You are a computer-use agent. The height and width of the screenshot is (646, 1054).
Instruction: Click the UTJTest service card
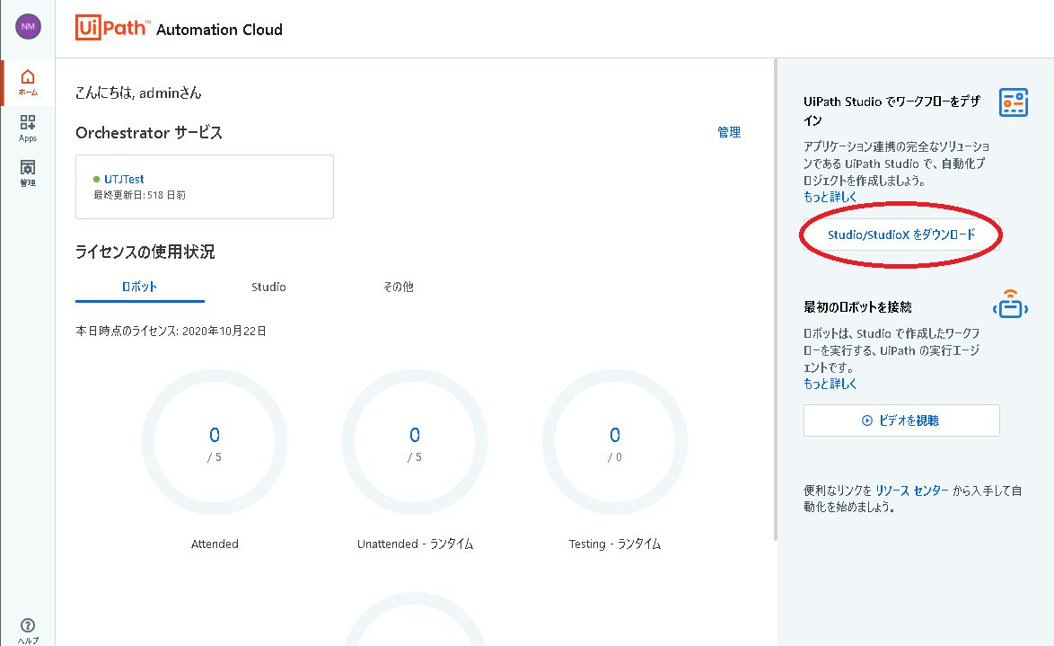click(205, 187)
